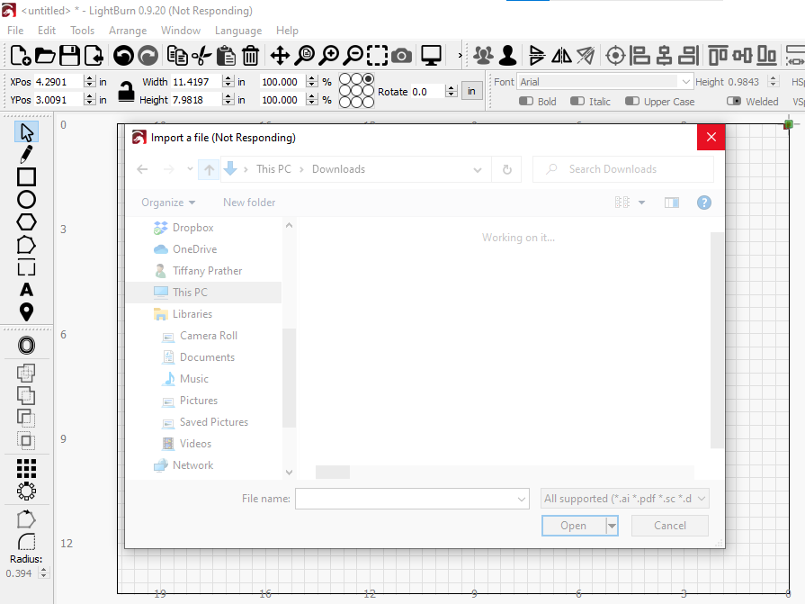Toggle the in/mm units button
The height and width of the screenshot is (604, 805).
coord(471,91)
